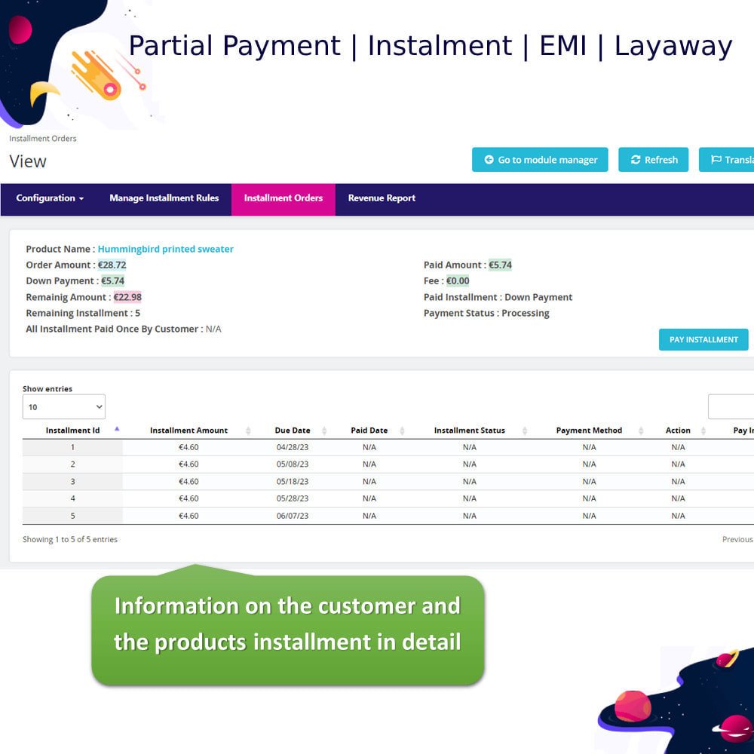Click the due date 04/28/23 cell

tap(293, 447)
